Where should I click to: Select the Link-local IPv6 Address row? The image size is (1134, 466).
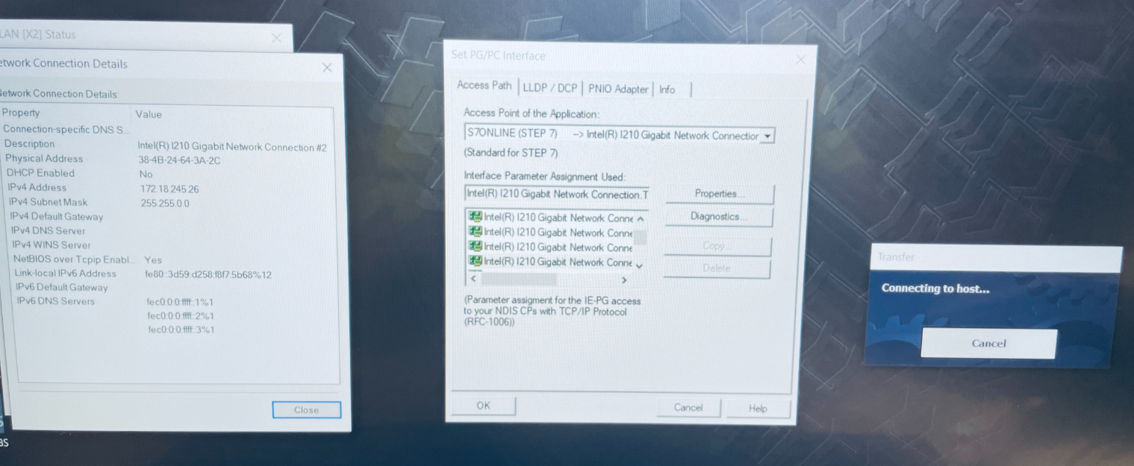tap(173, 274)
